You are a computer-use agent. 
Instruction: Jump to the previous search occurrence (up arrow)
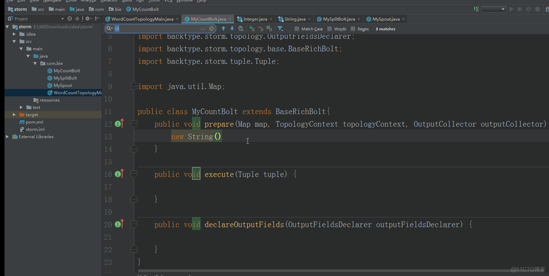point(223,29)
